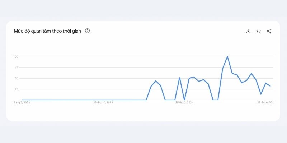This screenshot has width=287, height=143.
Task: Click the "29 thg 10, 2023" date label
Action: (103, 103)
